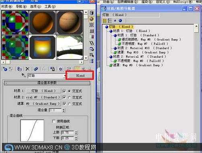Screen dimensions: 202x153
Task: Select the 交互式 radio for 材质 2
Action: pos(69,97)
